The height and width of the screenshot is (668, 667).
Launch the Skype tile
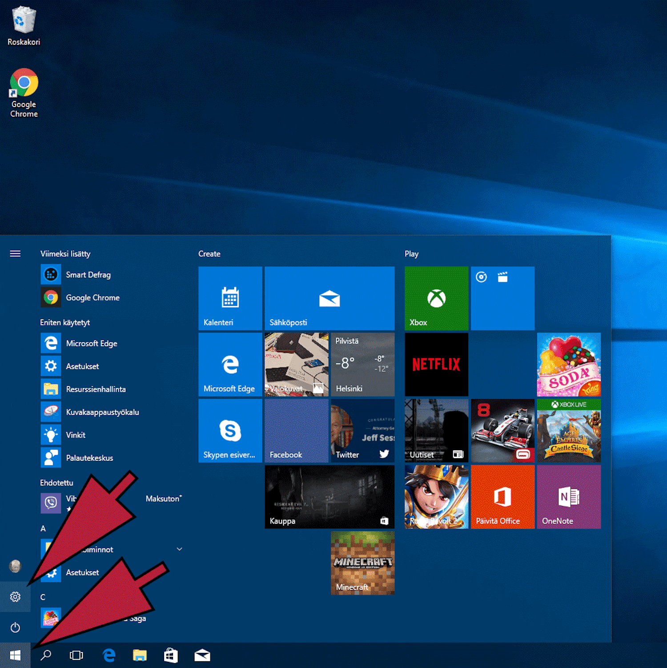(x=230, y=431)
